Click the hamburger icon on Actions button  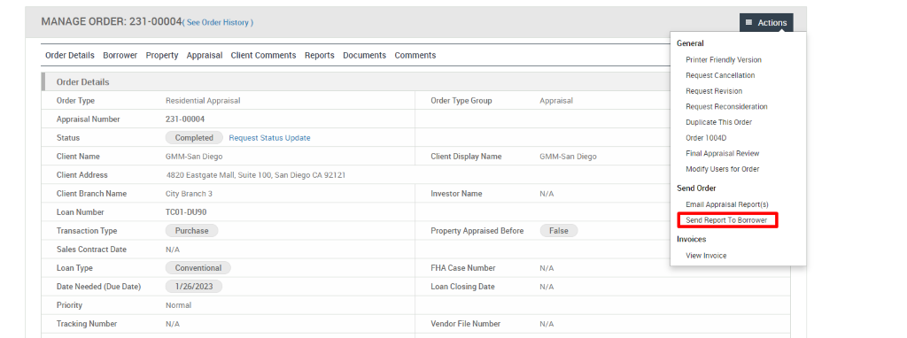click(x=748, y=22)
